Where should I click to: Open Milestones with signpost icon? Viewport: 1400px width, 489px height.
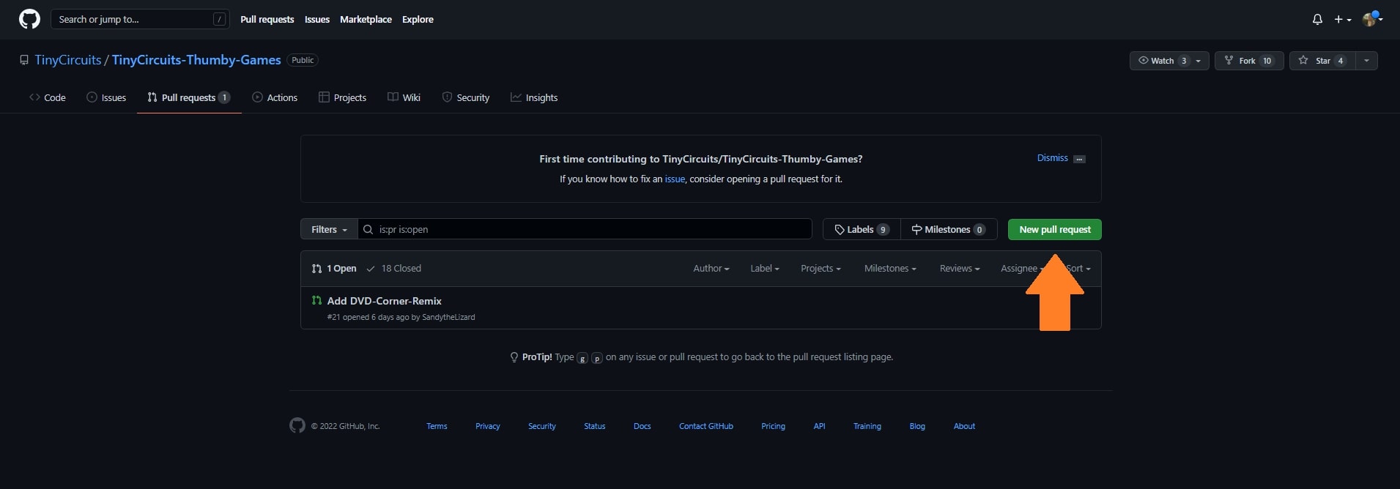point(948,229)
